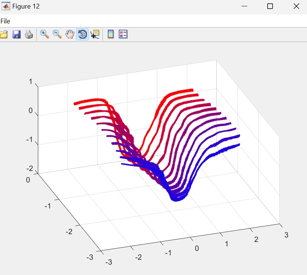Maximize the Figure 12 window
Image resolution: width=307 pixels, height=275 pixels.
coord(270,6)
